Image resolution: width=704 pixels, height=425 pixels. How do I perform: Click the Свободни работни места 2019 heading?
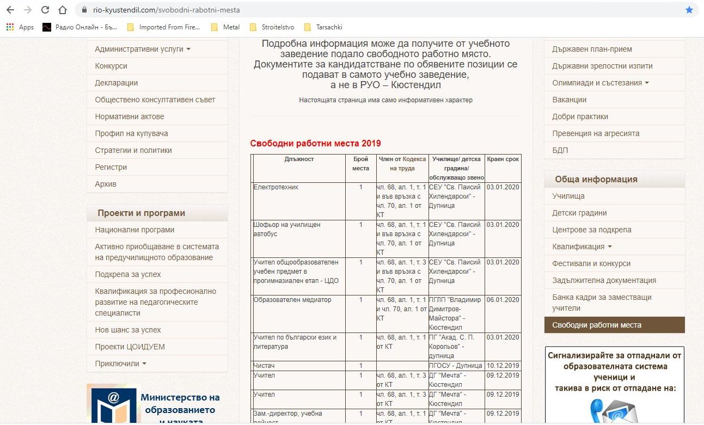316,144
